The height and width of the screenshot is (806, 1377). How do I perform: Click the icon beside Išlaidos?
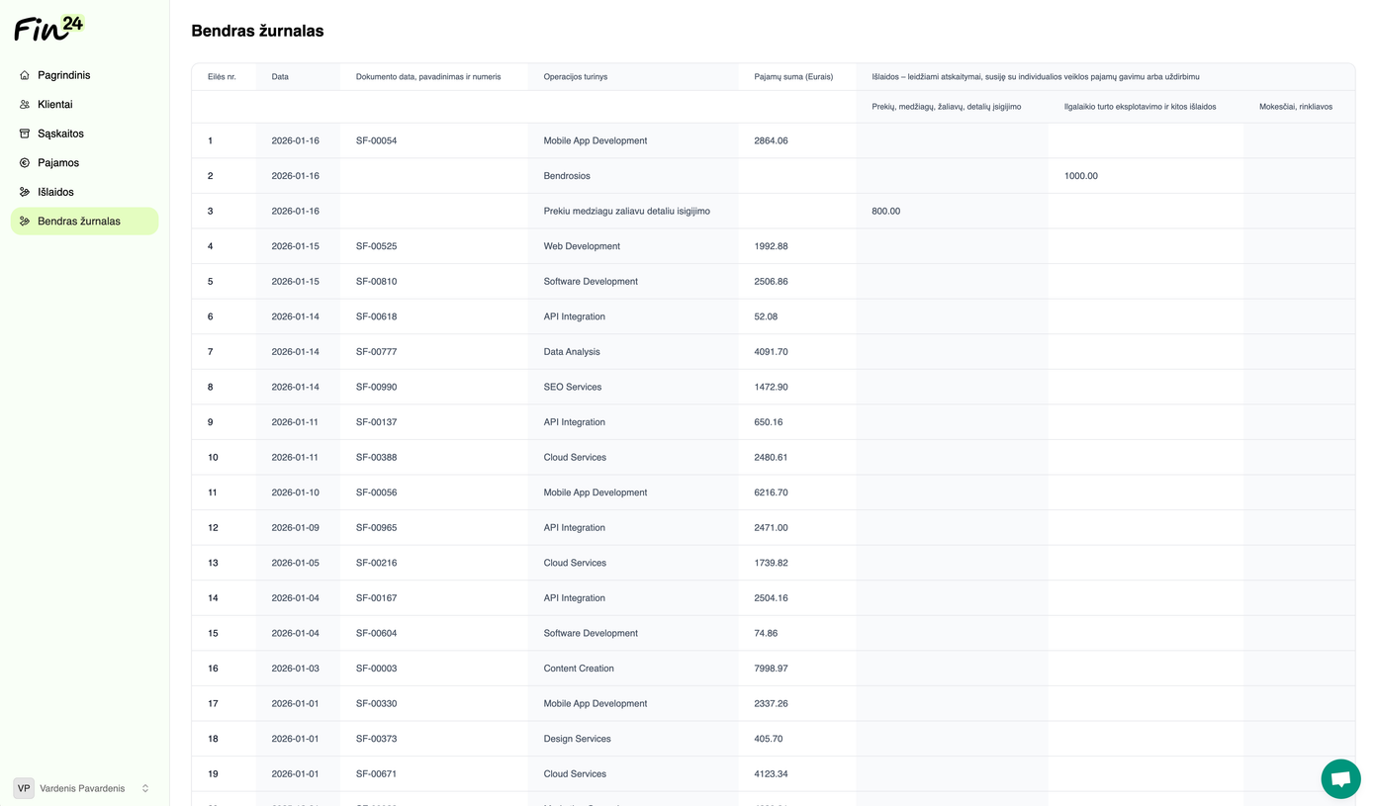25,192
